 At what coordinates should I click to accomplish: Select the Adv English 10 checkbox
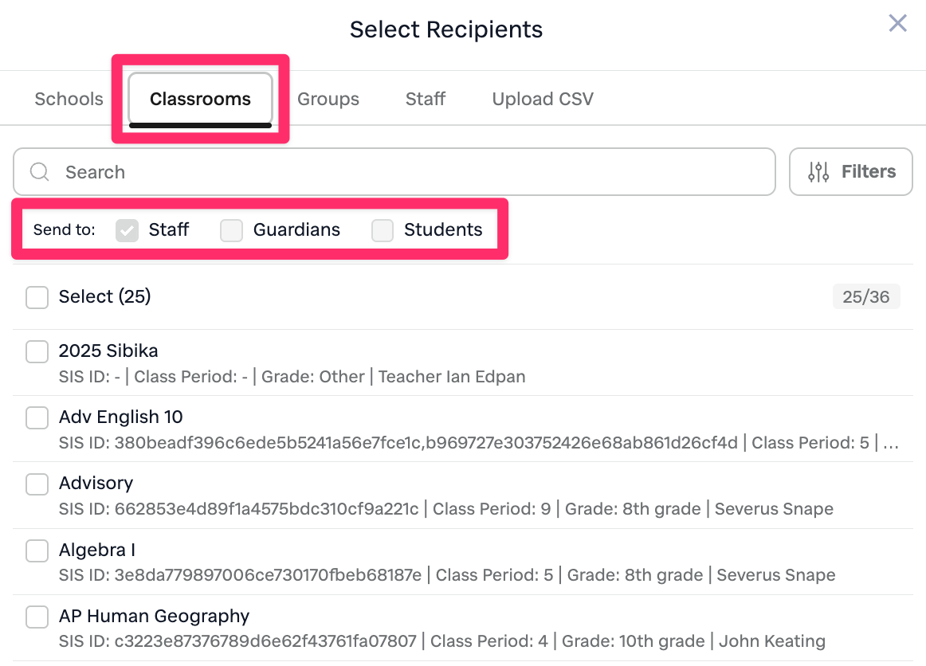(x=37, y=417)
